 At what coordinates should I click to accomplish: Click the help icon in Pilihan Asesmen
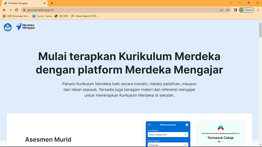tap(187, 125)
